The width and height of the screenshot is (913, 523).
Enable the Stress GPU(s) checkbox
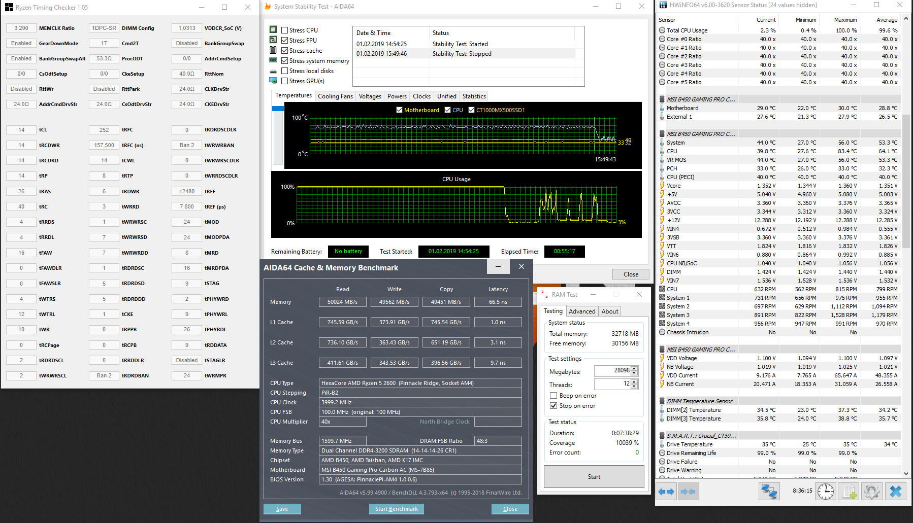click(285, 81)
